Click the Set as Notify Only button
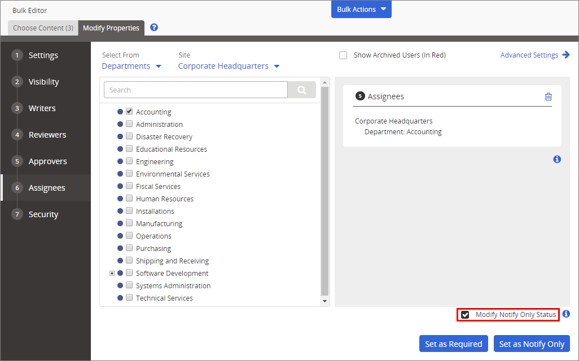Viewport: 579px width, 361px height. click(x=532, y=344)
